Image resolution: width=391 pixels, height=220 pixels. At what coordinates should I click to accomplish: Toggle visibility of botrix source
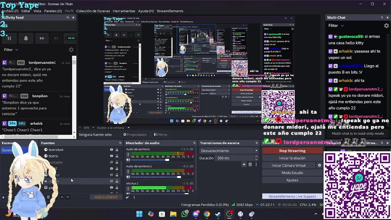[111, 156]
